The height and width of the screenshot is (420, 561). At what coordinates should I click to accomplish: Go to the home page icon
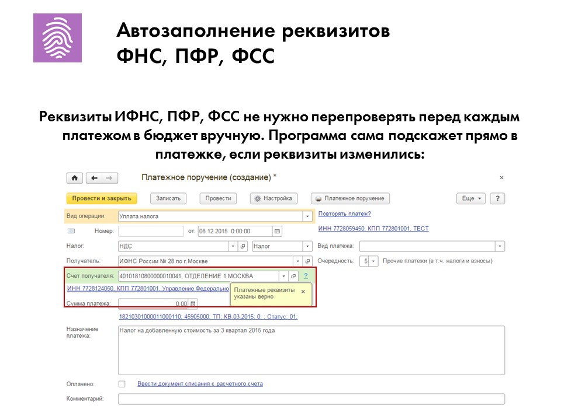[74, 178]
